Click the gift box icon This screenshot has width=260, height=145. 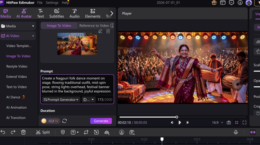tap(214, 3)
